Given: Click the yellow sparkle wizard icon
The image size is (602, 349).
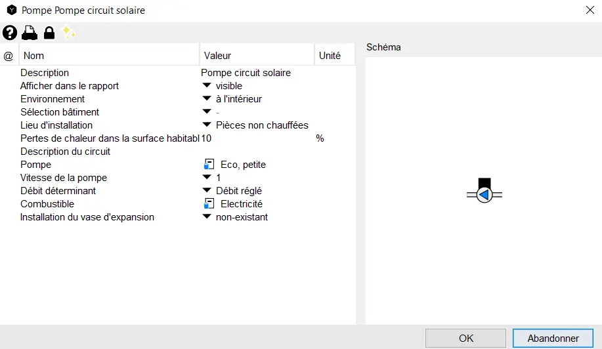Looking at the screenshot, I should (68, 32).
